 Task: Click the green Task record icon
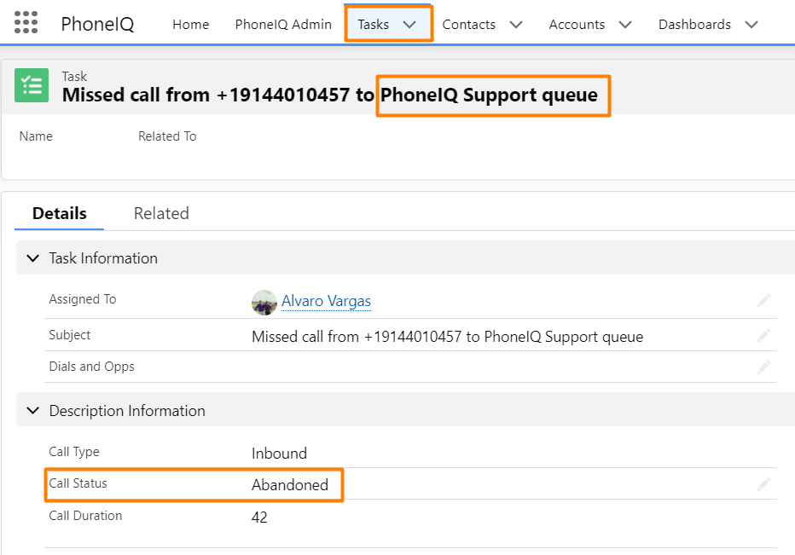click(x=32, y=85)
